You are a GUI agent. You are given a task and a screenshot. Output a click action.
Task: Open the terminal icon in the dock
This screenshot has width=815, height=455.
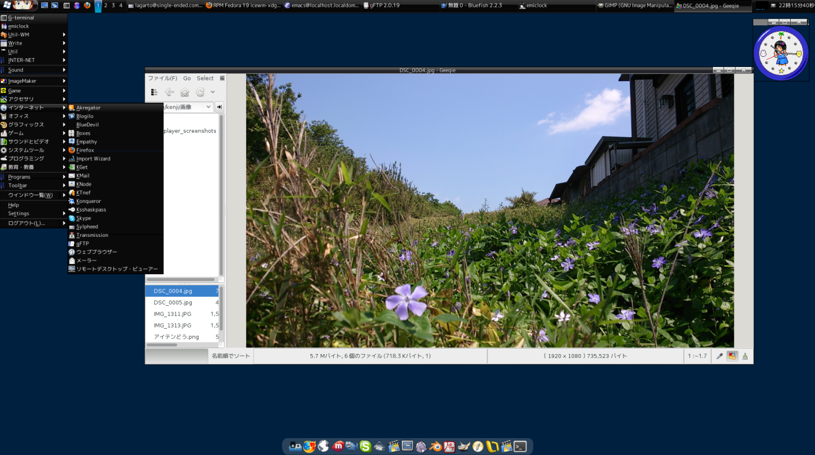coord(519,447)
